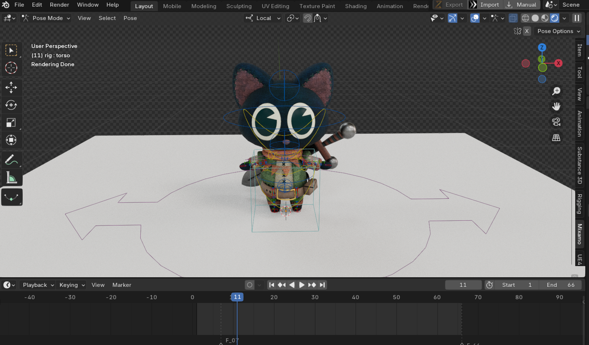Expand shading options dropdown arrow

coord(564,18)
